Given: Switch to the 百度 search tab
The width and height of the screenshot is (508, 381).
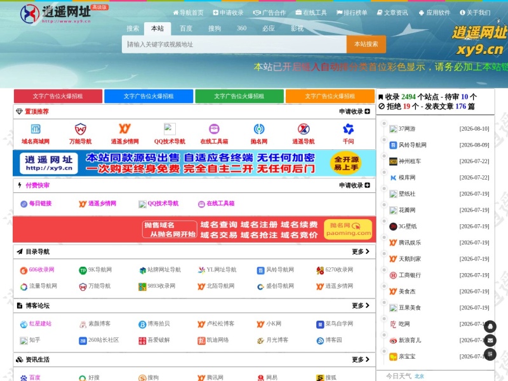Looking at the screenshot, I should click(186, 29).
